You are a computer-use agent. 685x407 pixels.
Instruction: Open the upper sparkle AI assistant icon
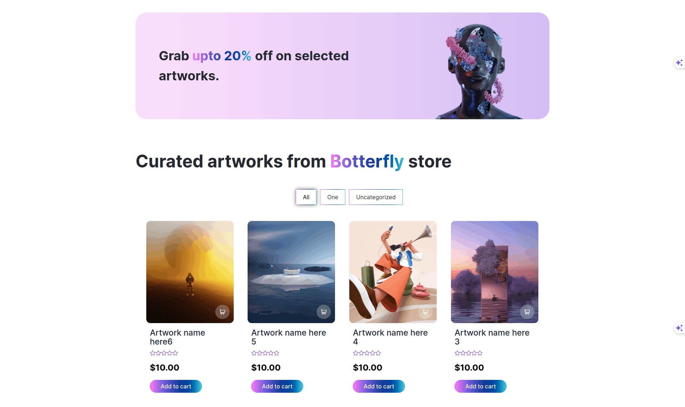point(679,63)
